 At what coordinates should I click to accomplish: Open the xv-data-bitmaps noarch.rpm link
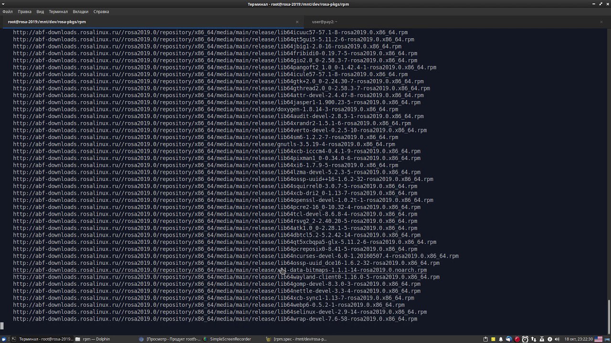click(x=220, y=270)
